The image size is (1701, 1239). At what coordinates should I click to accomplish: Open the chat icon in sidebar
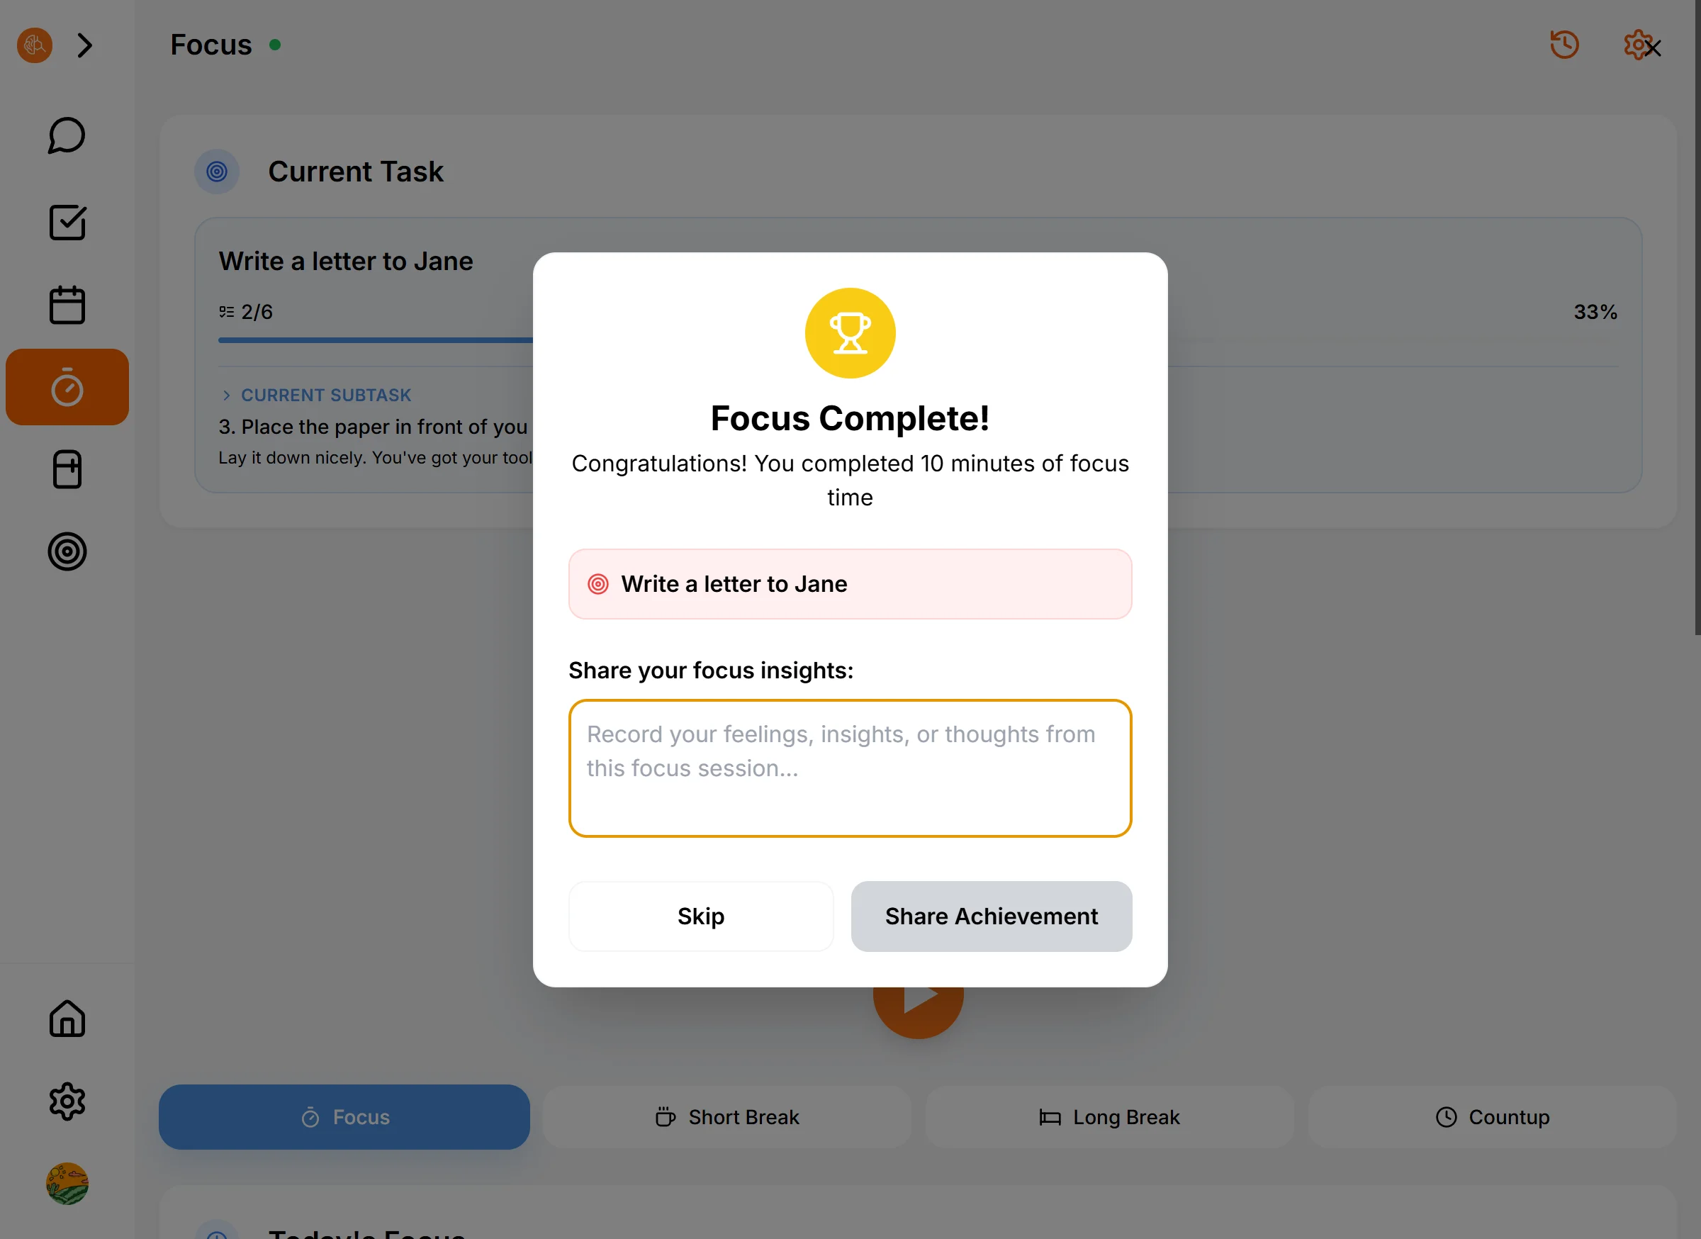point(67,136)
